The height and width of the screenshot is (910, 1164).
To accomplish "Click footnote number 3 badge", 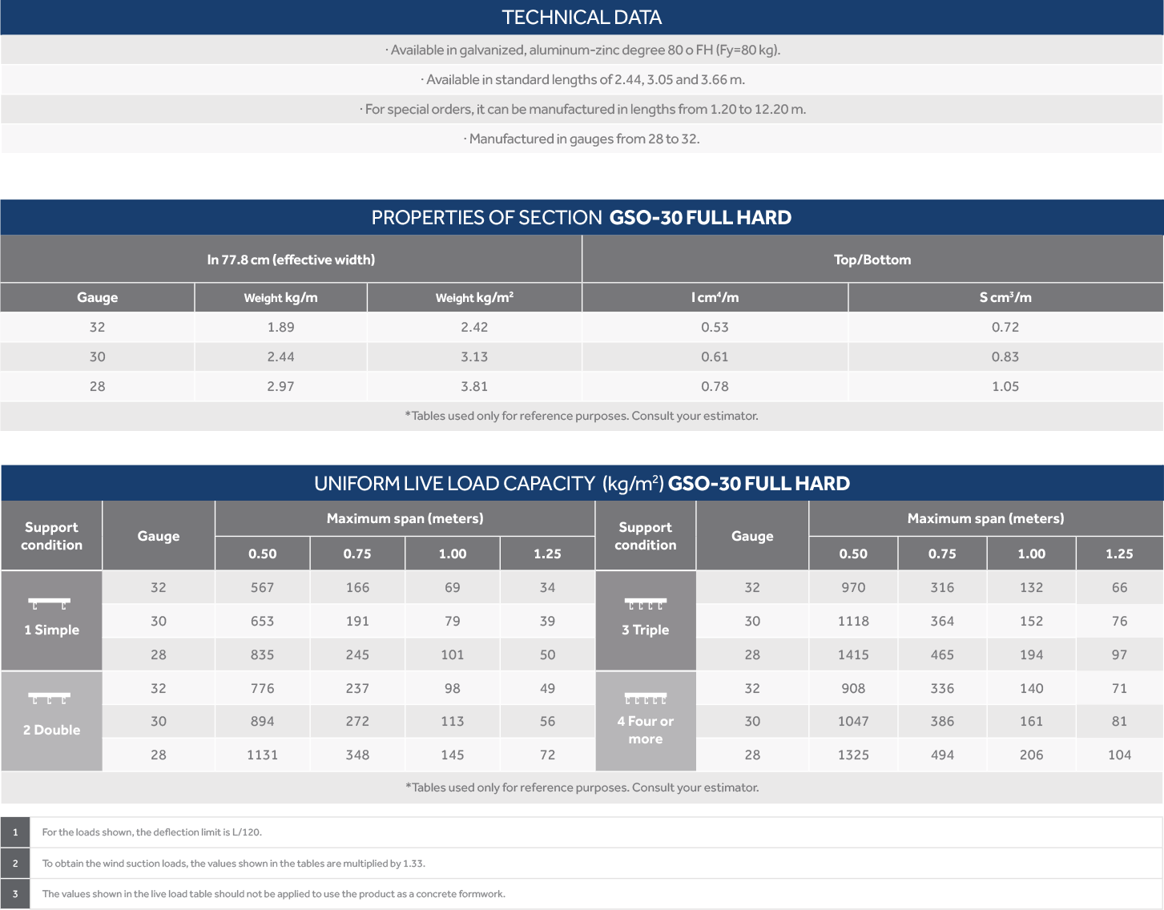I will (x=15, y=894).
